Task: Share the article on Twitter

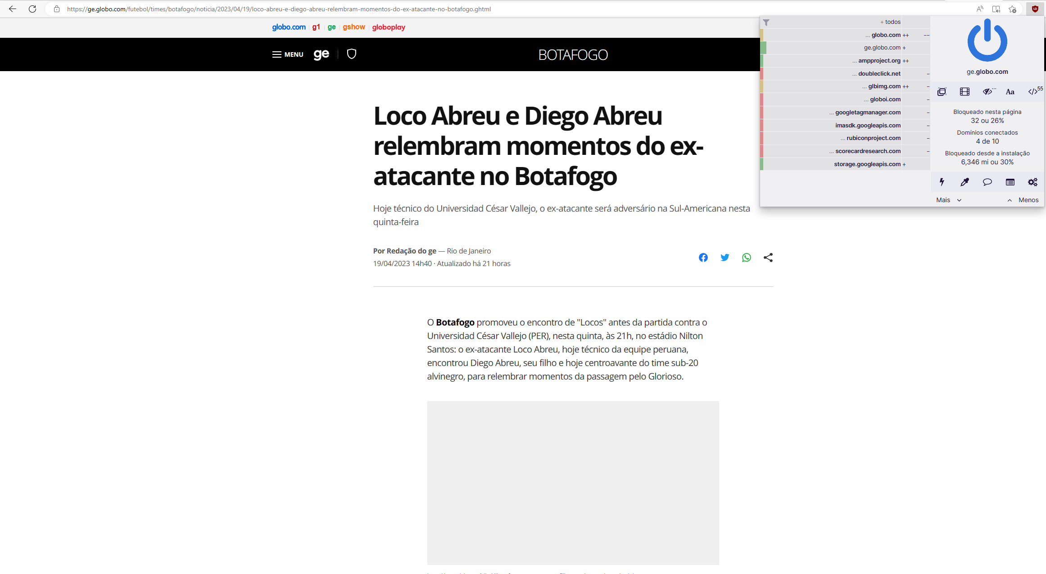Action: pos(725,257)
